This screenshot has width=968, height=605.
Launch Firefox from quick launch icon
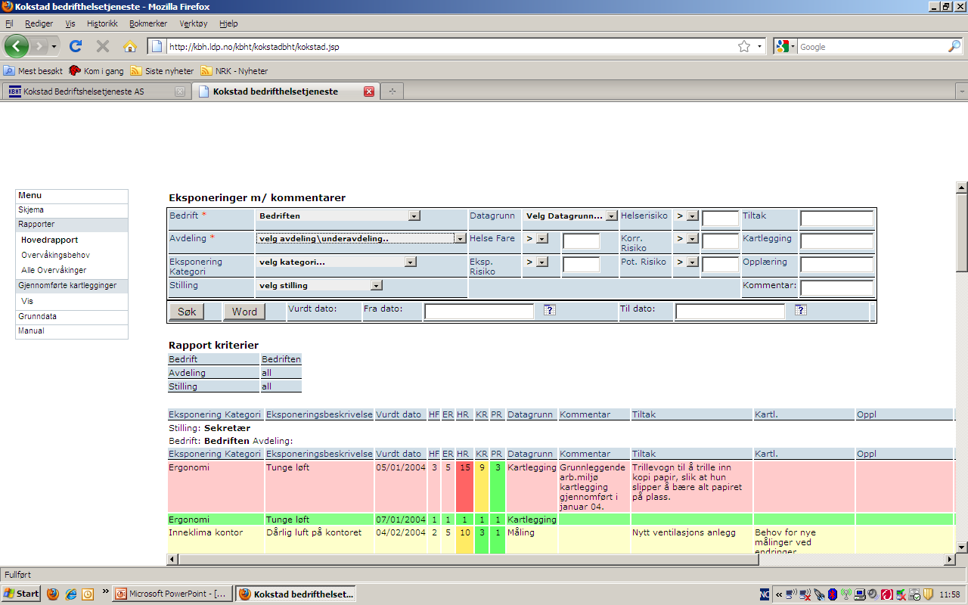(53, 594)
